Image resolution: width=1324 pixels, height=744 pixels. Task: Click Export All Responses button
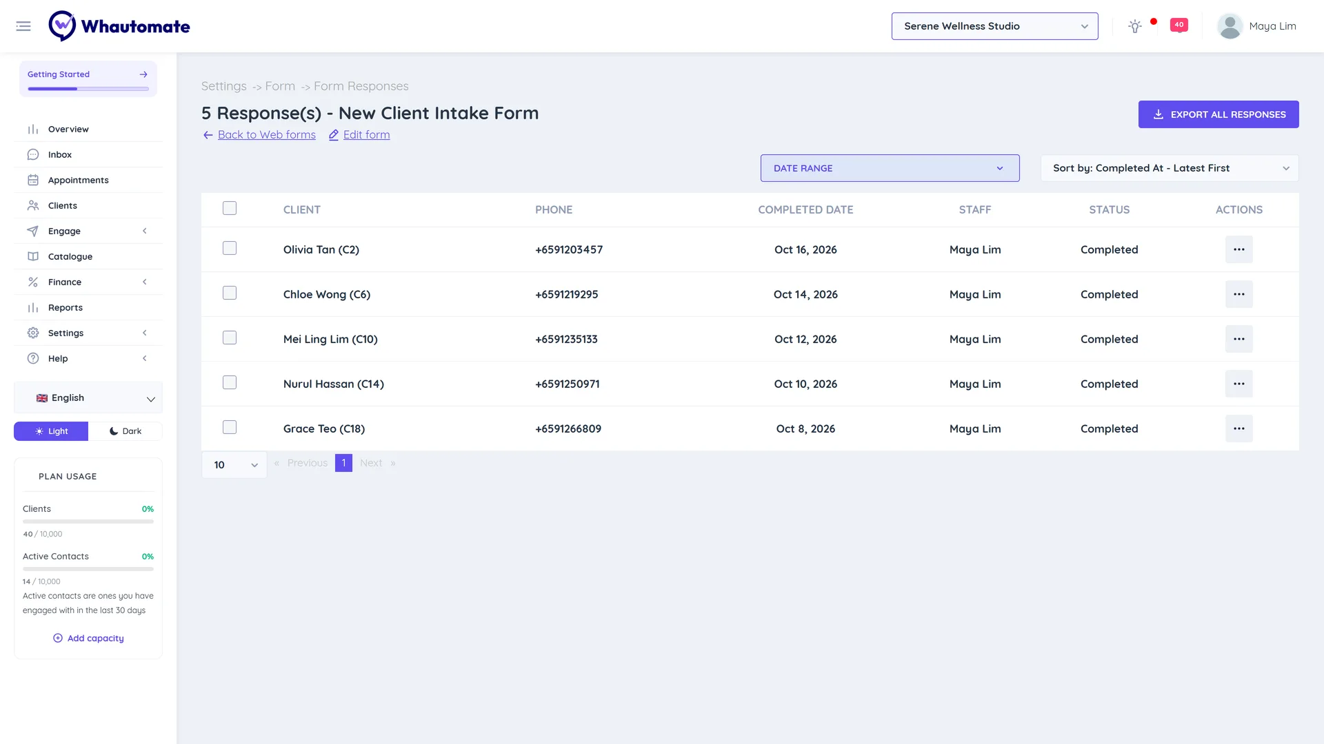[1218, 114]
